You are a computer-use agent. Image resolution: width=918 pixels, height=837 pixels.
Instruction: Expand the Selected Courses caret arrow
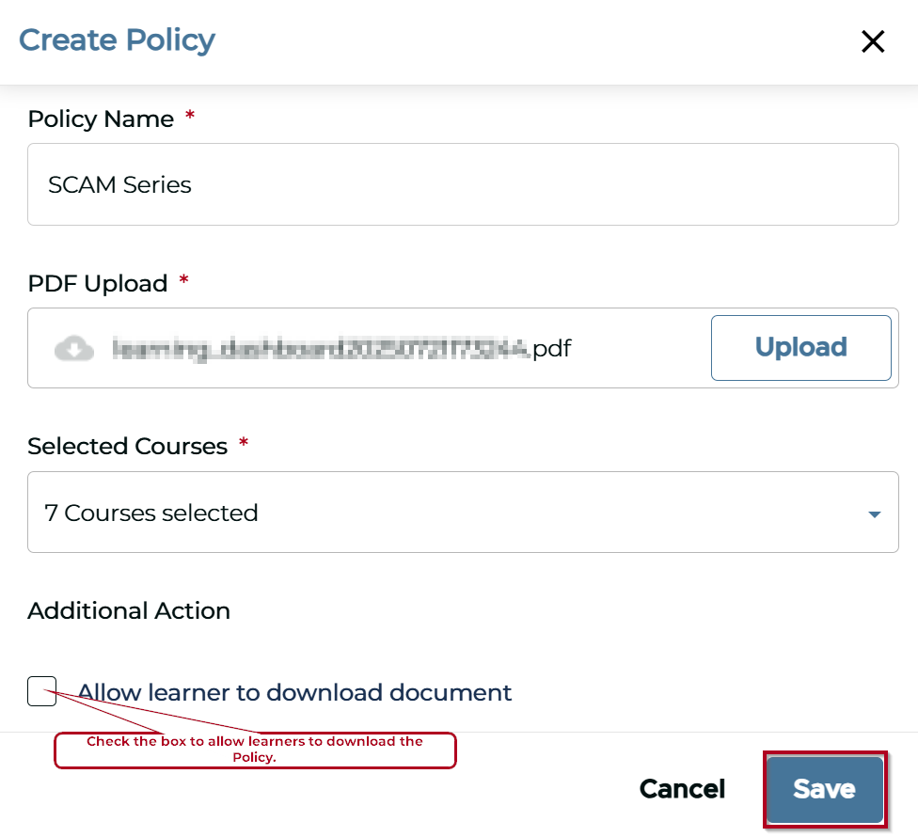point(874,513)
